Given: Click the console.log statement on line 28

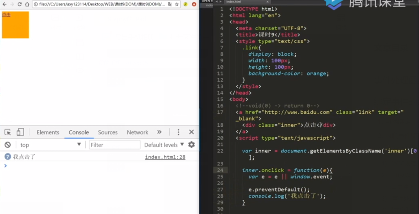Looking at the screenshot, I should click(x=287, y=196).
